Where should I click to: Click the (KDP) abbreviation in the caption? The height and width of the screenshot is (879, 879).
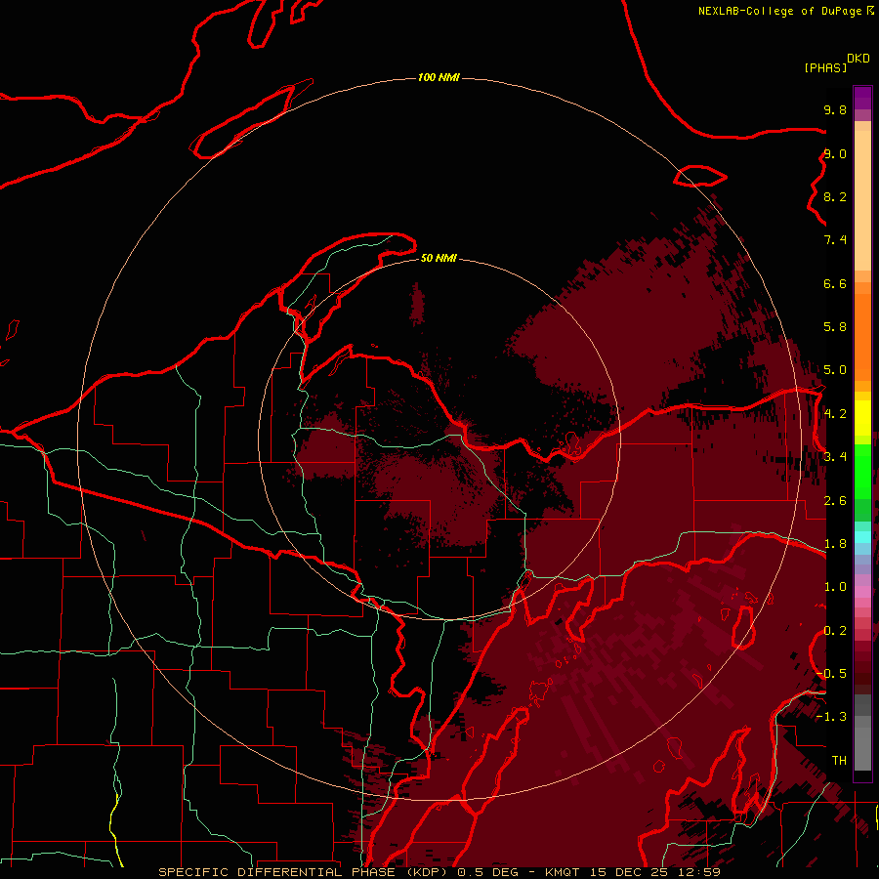coord(427,872)
